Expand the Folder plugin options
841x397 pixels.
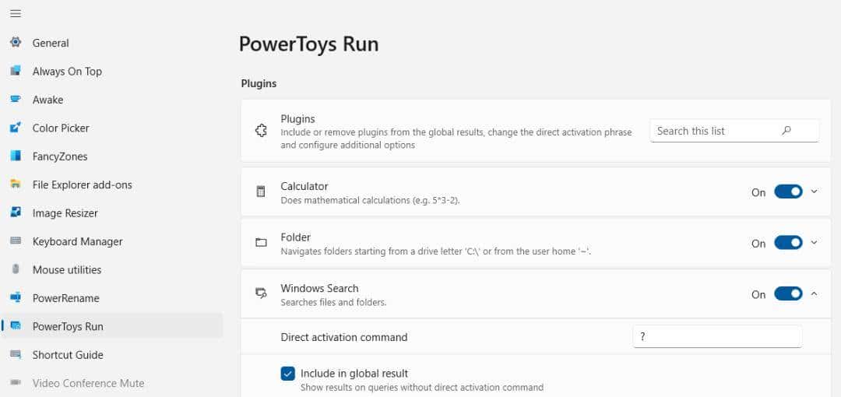click(815, 243)
